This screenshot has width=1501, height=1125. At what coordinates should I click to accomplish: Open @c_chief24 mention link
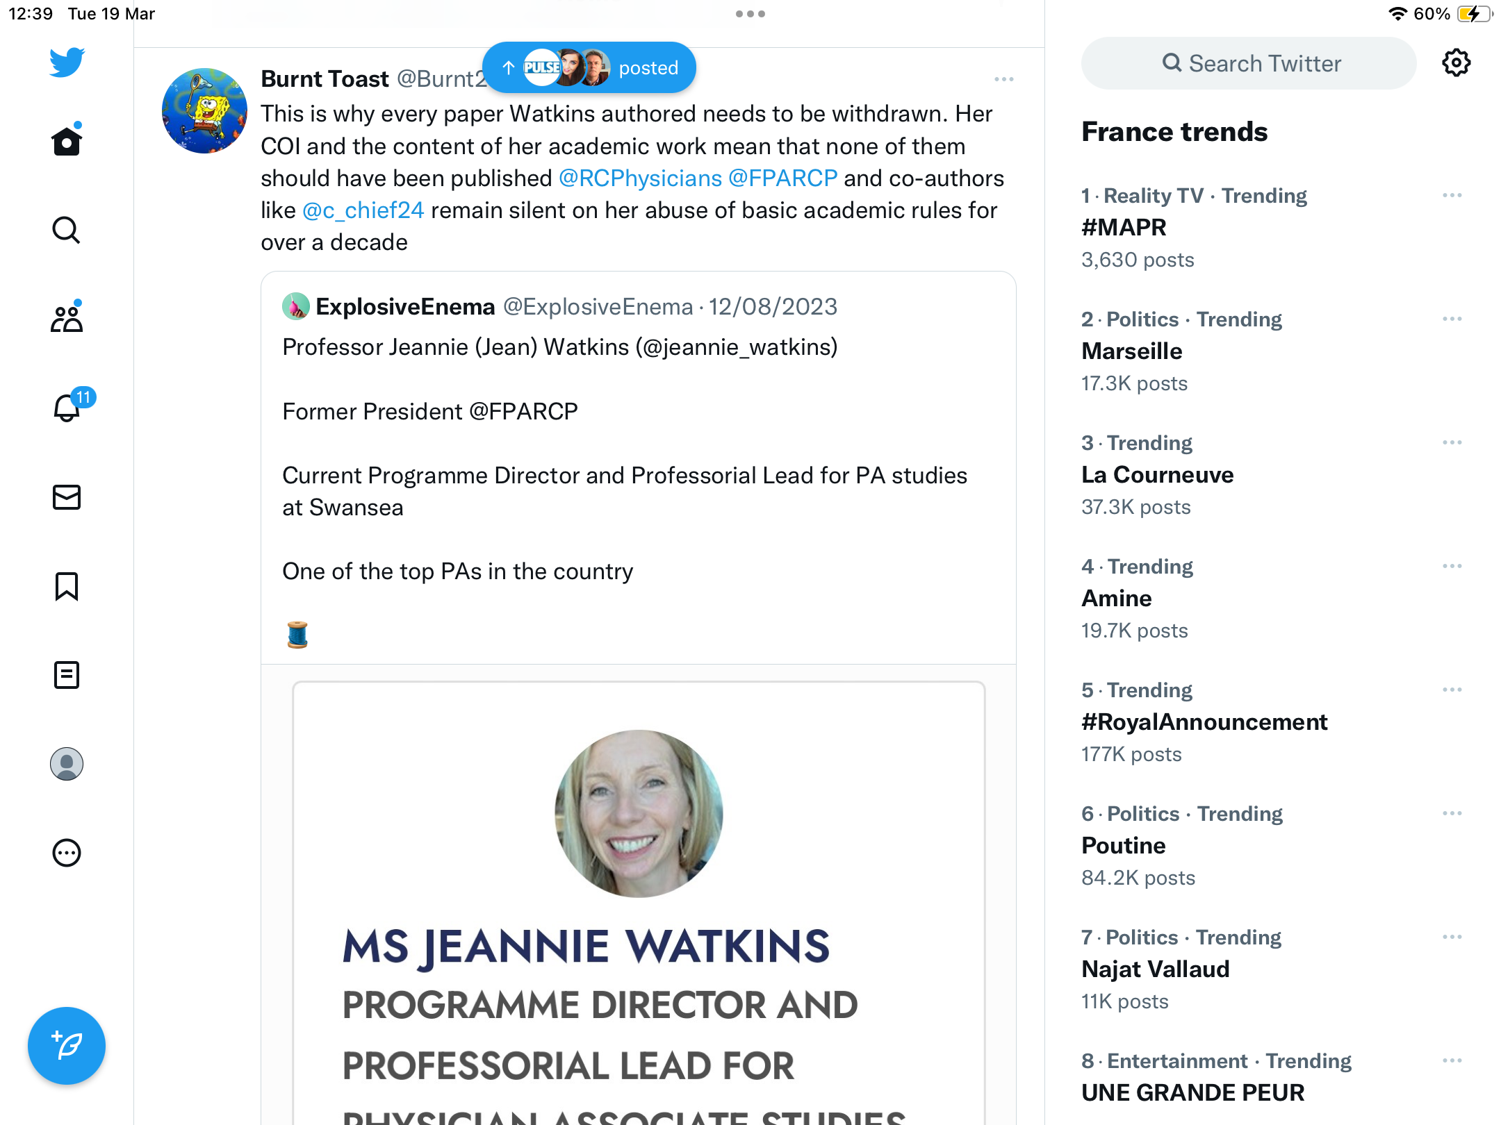(x=363, y=210)
